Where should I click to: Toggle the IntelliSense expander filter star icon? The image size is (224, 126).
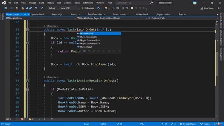point(79,51)
